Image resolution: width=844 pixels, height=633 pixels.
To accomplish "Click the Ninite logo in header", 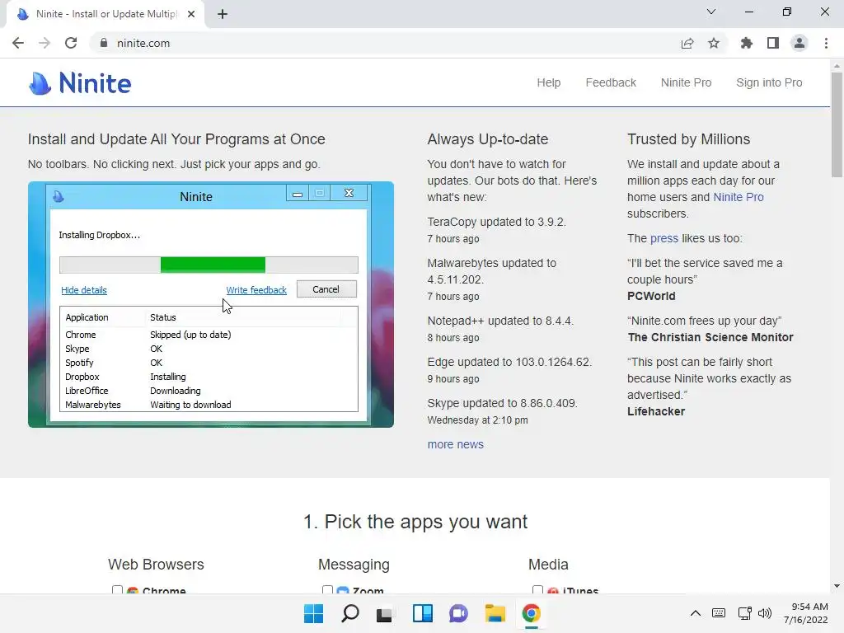I will (x=80, y=83).
